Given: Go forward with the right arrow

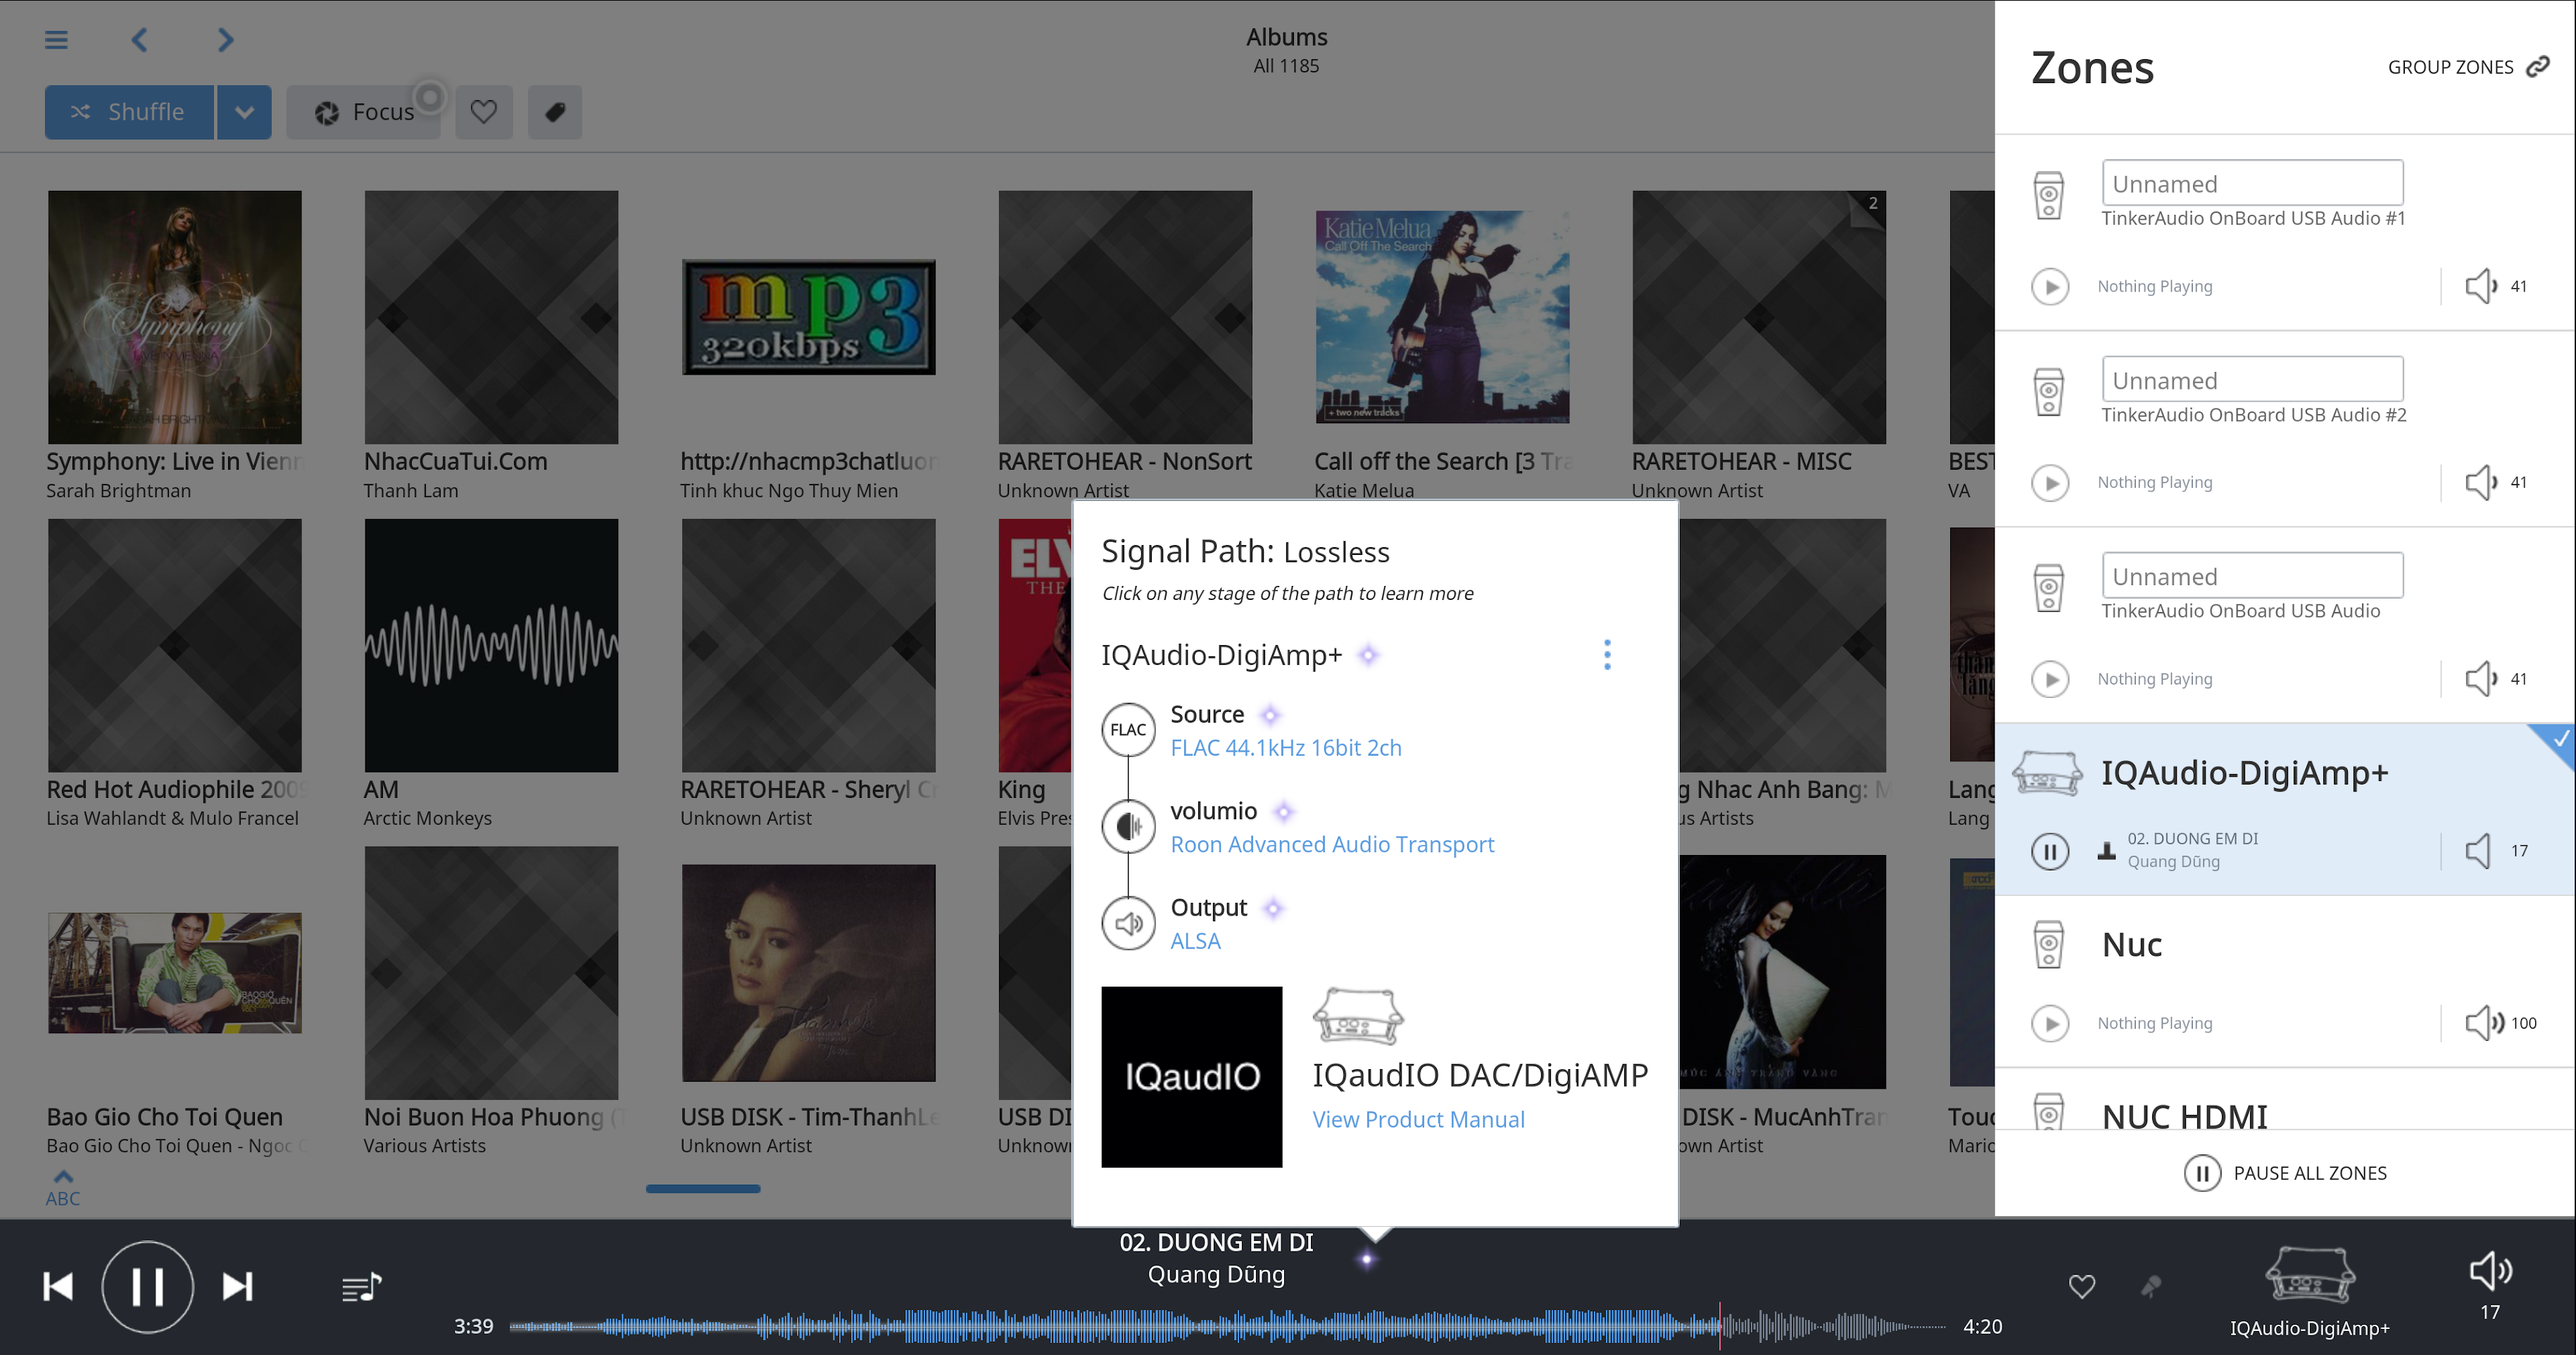Looking at the screenshot, I should click(225, 40).
